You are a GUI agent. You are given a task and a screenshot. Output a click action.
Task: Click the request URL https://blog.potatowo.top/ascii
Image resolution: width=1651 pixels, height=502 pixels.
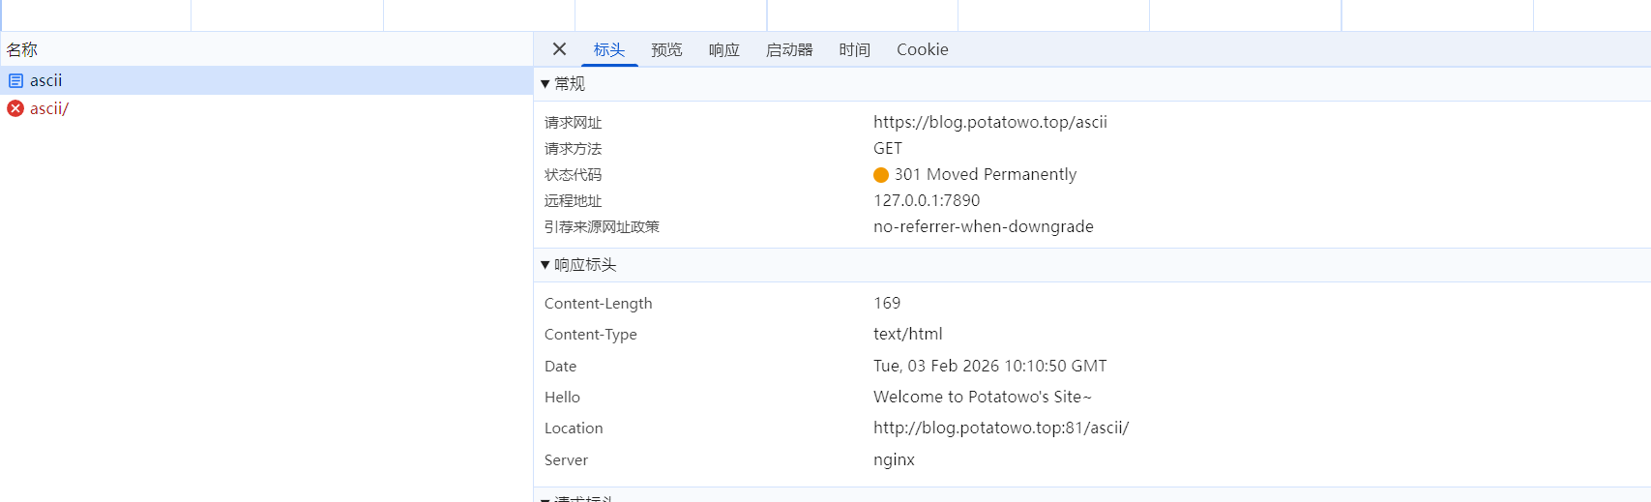989,123
